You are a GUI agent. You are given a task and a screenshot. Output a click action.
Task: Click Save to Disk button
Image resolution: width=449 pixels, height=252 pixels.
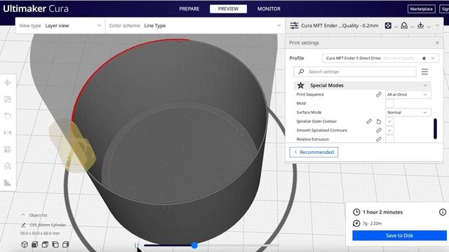pyautogui.click(x=399, y=236)
